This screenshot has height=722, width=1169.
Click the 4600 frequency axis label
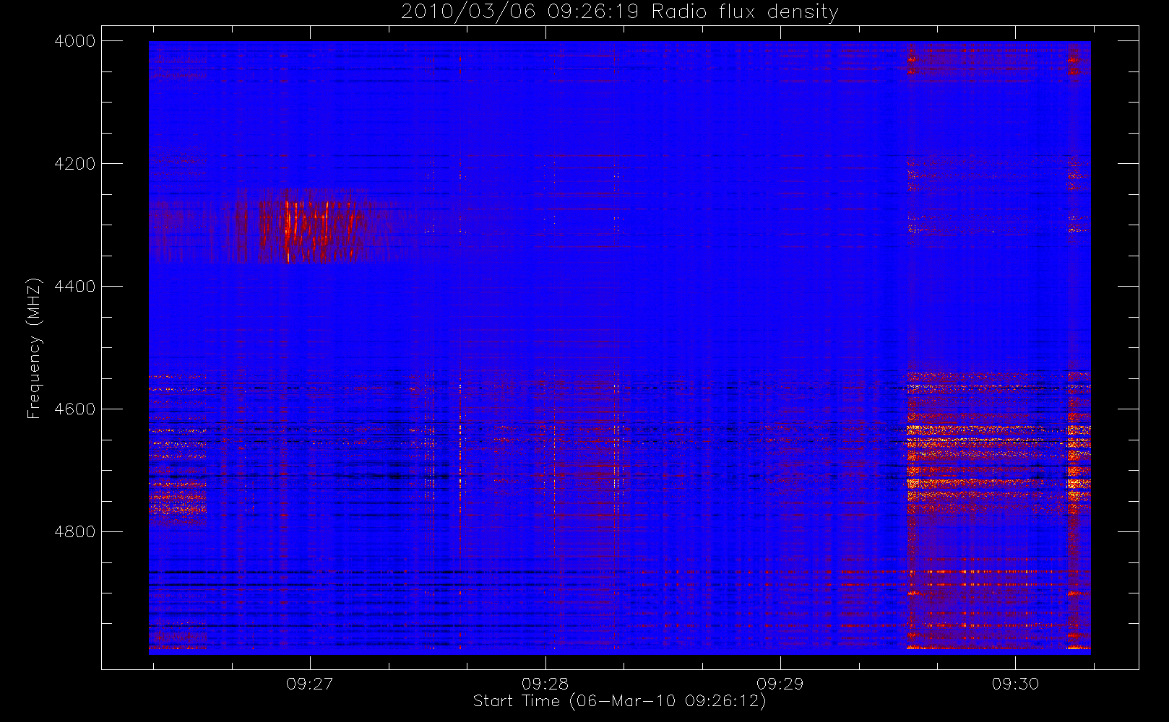[x=74, y=409]
